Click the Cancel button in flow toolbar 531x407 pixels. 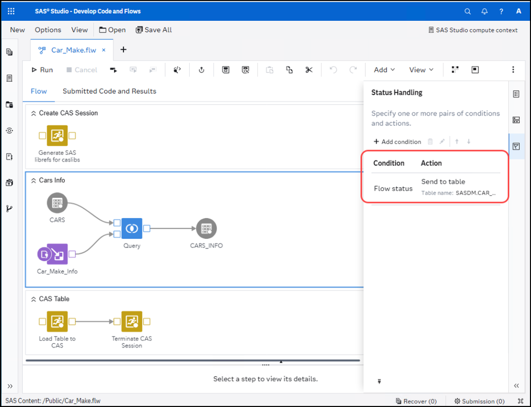pos(82,70)
